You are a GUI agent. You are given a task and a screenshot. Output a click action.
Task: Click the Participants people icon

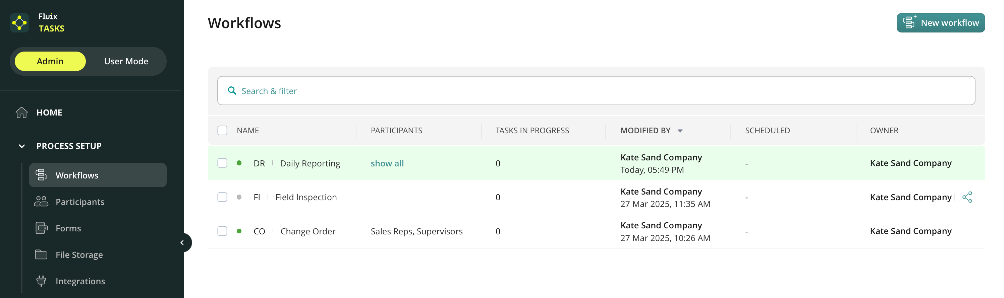pos(41,202)
